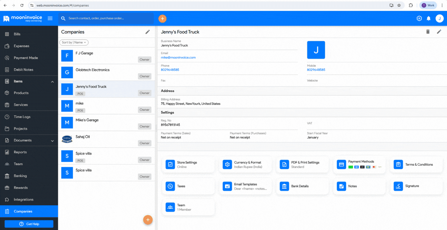Click the Get Help button
Screen dimensions: 447x230
pos(29,224)
